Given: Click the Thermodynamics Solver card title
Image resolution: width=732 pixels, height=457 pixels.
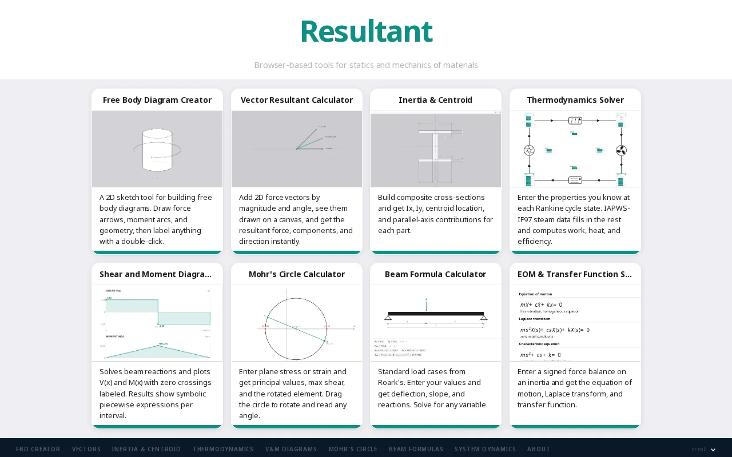Looking at the screenshot, I should pyautogui.click(x=575, y=100).
